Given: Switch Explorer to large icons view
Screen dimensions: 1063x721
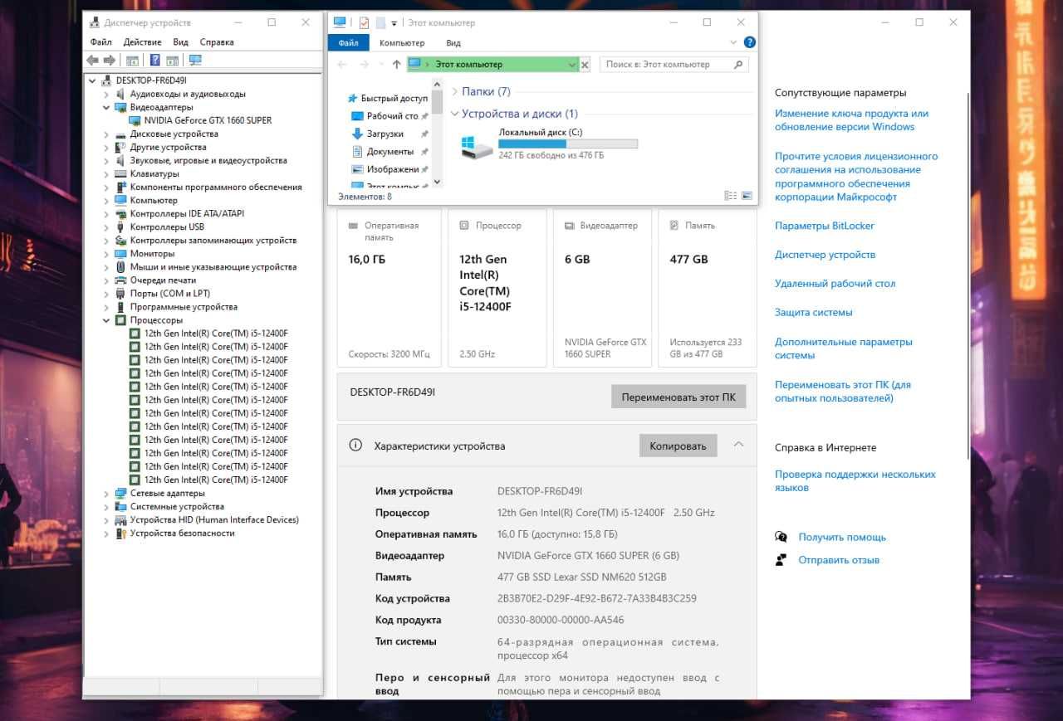Looking at the screenshot, I should coord(747,196).
